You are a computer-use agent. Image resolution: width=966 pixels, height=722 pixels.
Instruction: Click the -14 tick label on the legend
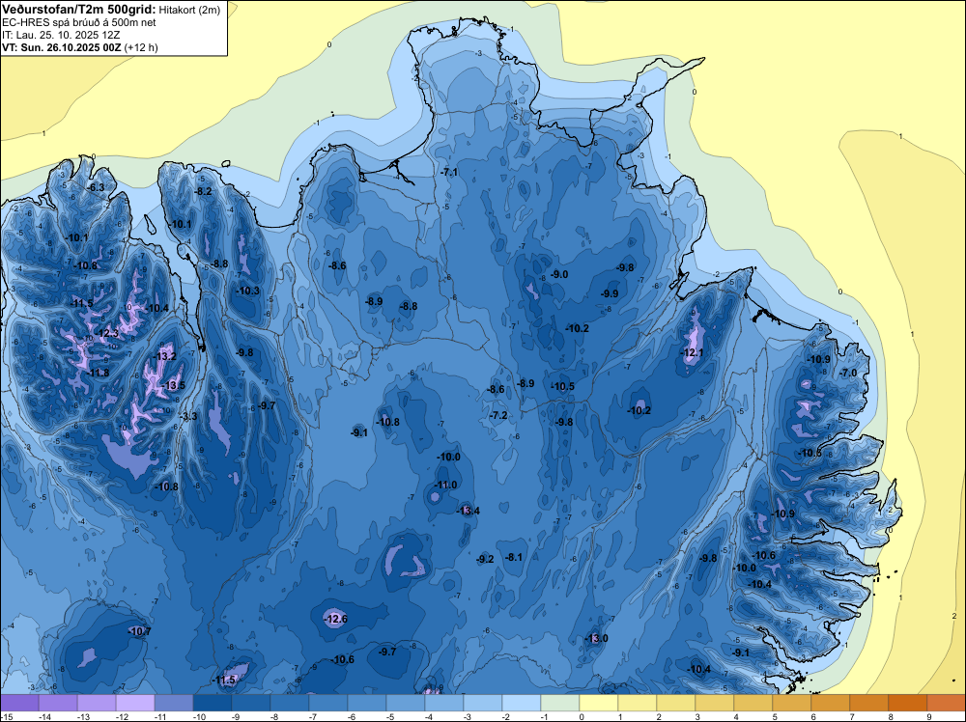tap(44, 716)
